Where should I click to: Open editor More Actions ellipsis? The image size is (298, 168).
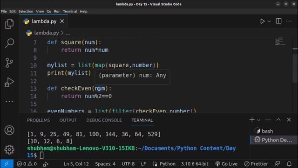click(x=289, y=21)
